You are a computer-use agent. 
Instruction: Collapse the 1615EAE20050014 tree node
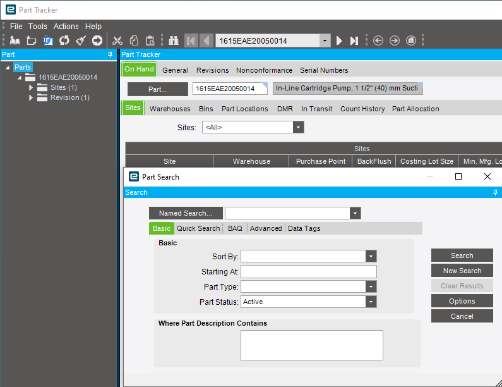[x=20, y=78]
